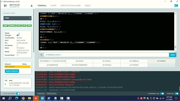Click the network icon in system tray

(x=160, y=98)
